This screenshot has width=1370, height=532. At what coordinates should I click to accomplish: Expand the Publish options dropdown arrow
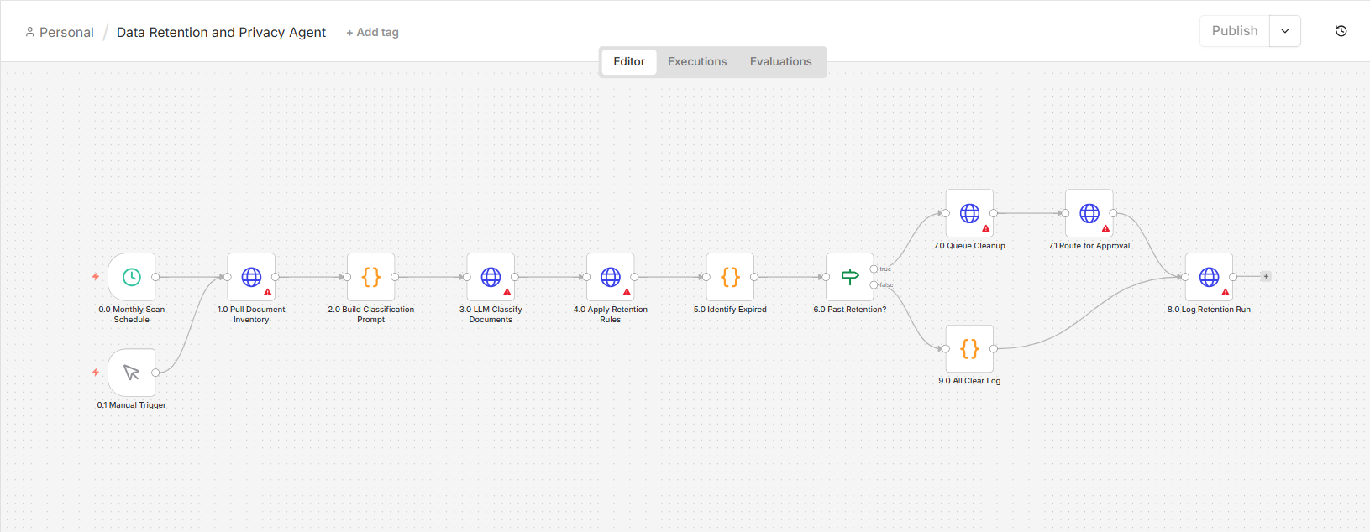(x=1285, y=31)
